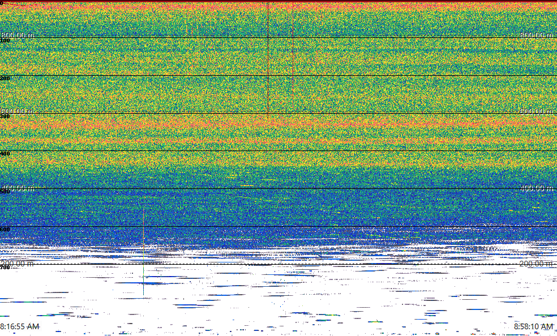The image size is (557, 336).
Task: Click the 200.00 m label on right side
Action: [x=537, y=264]
